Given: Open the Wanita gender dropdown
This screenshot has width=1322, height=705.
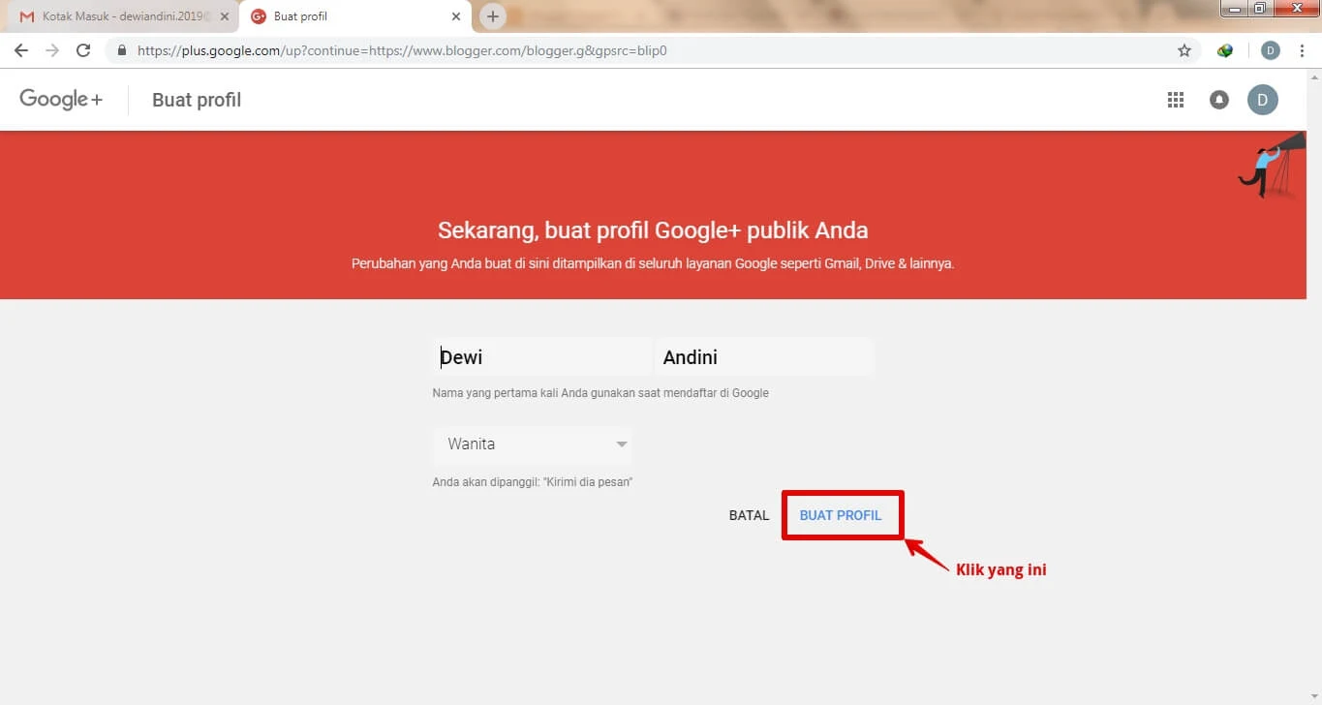Looking at the screenshot, I should [532, 444].
